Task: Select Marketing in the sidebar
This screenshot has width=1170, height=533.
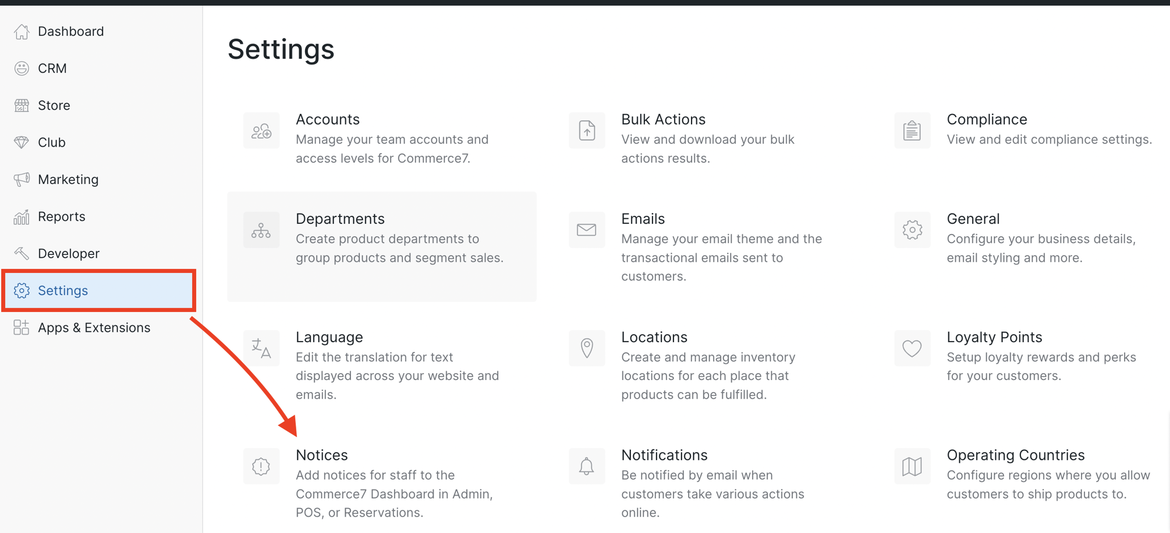Action: coord(68,180)
